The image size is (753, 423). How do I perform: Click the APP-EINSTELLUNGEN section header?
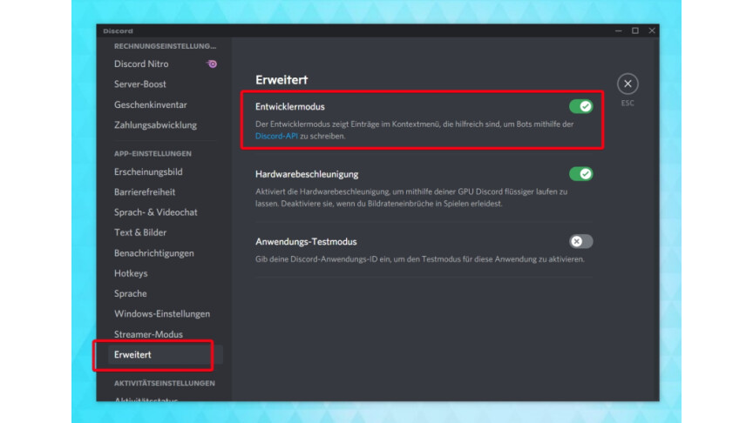pos(153,153)
